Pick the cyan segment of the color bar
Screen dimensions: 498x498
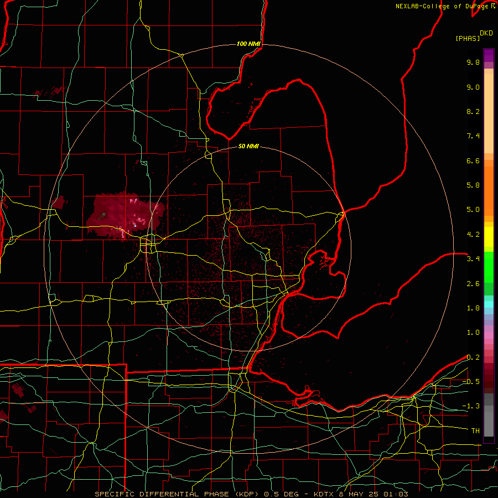[x=489, y=304]
